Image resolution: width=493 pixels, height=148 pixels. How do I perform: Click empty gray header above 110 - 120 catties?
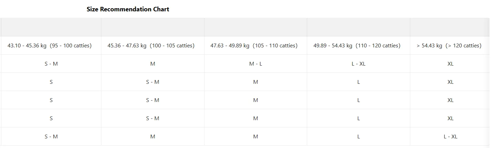(359, 27)
